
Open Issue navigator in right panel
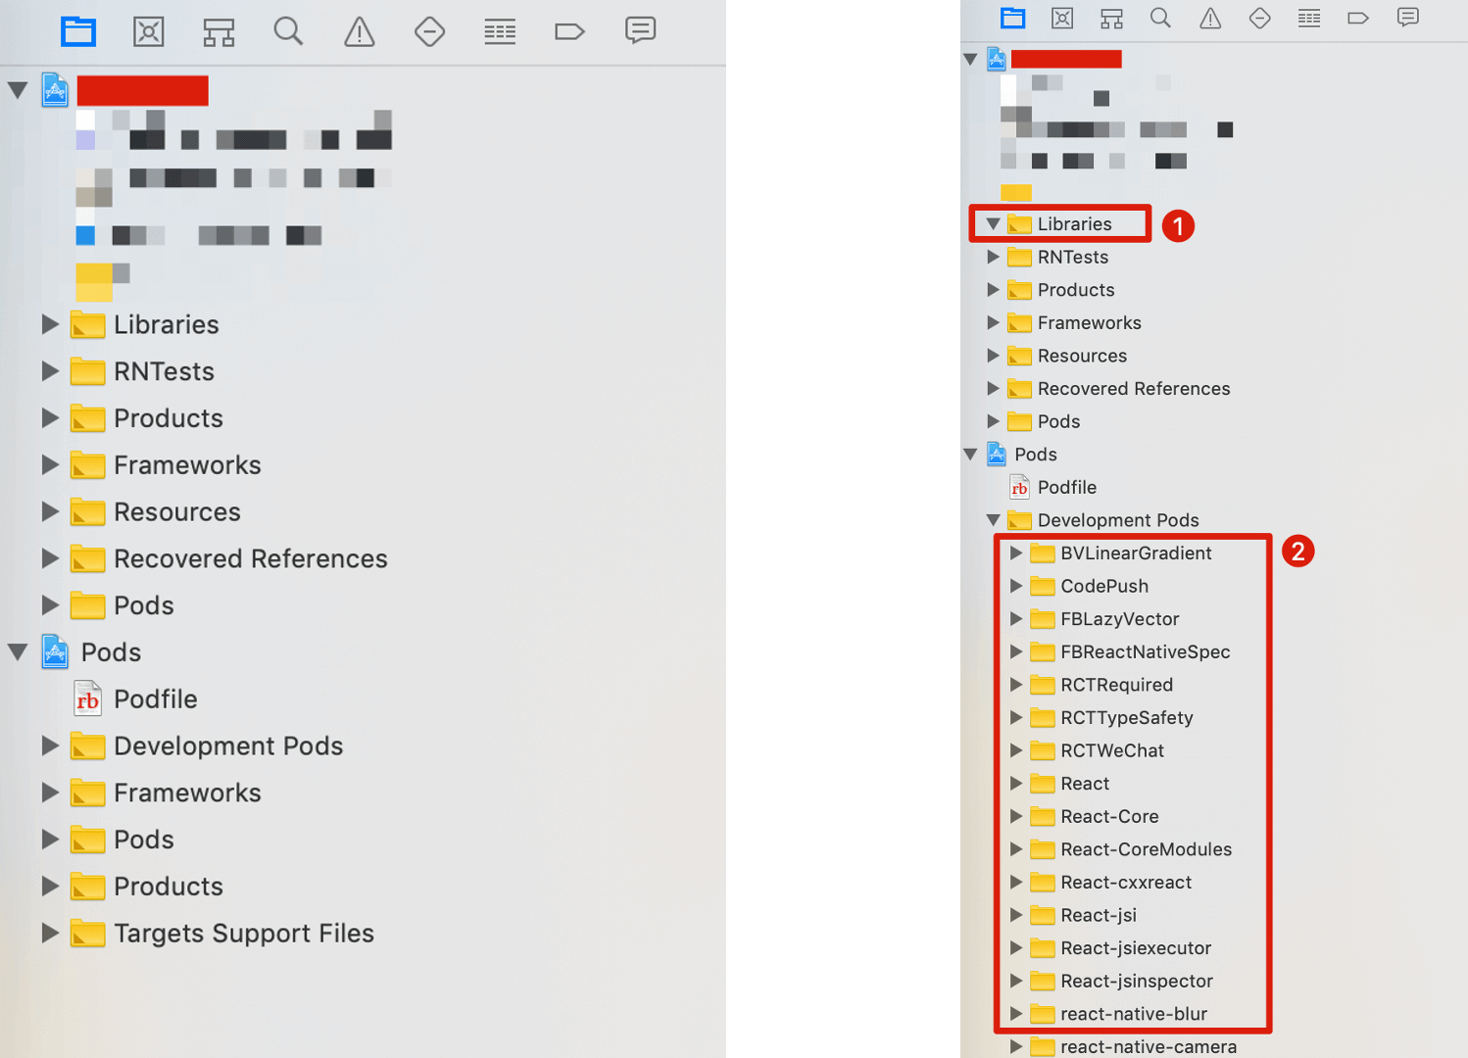[1210, 18]
